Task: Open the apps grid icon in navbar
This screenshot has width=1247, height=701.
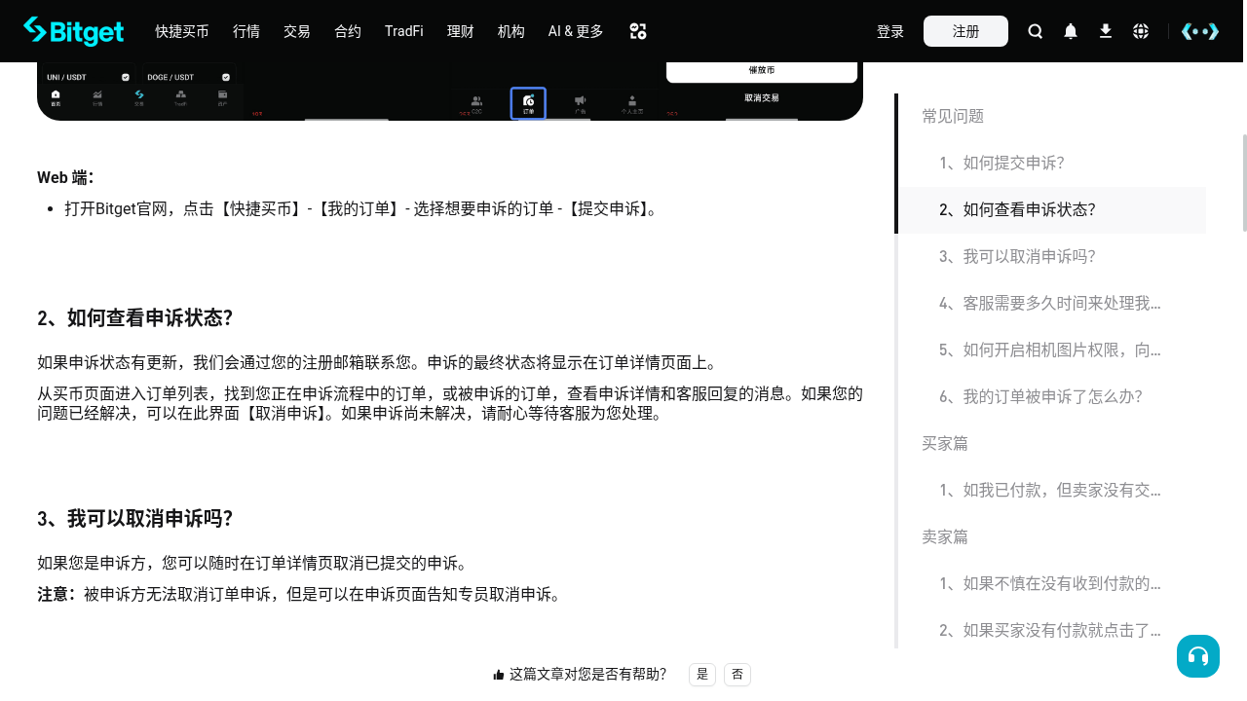Action: pos(638,31)
